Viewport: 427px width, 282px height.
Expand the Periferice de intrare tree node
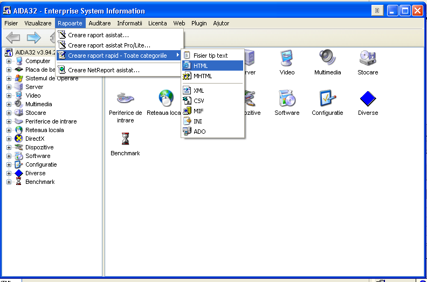pos(9,121)
